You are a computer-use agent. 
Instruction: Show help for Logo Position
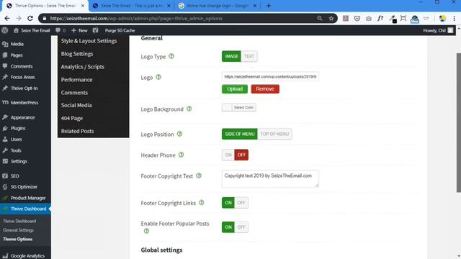[179, 134]
